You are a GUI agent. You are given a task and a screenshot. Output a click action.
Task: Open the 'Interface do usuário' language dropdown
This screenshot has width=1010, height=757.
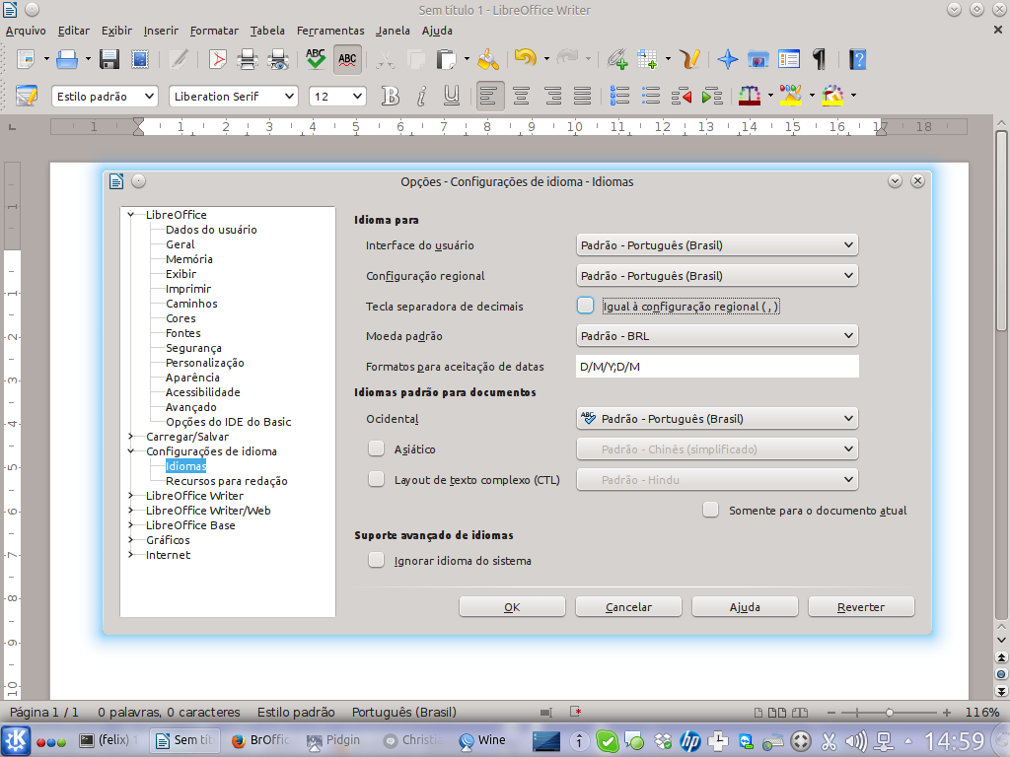(x=717, y=245)
